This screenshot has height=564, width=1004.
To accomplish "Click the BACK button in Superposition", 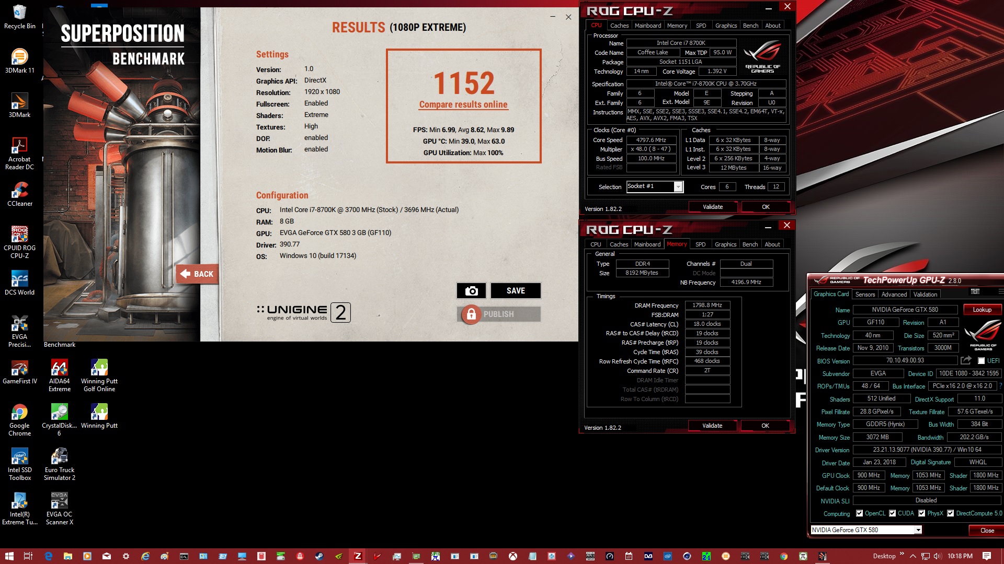I will (198, 274).
